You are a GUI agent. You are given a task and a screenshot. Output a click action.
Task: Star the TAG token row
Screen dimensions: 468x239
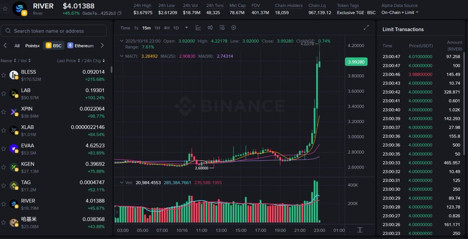(4, 185)
